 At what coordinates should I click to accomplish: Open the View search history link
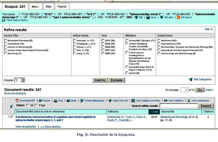click(x=17, y=20)
